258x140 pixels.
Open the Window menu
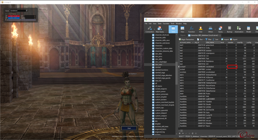(179, 23)
